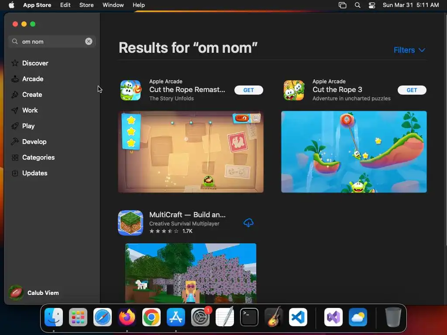Open Cut the Rope 3 title link
Viewport: 447px width, 335px height.
pos(337,89)
